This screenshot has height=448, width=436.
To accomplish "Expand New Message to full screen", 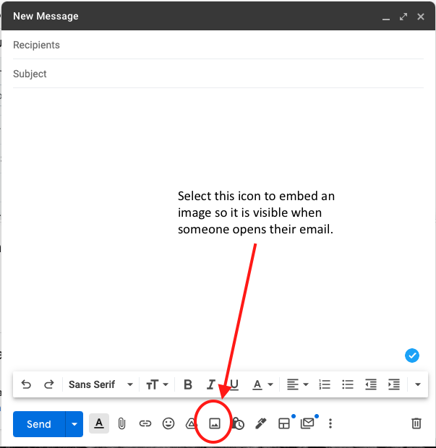I will pos(403,17).
